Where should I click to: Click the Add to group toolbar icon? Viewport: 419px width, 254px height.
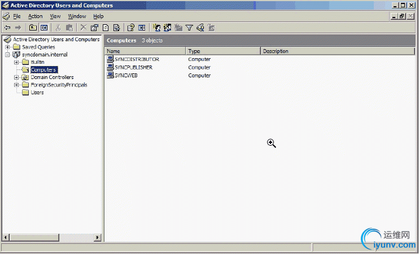click(211, 28)
